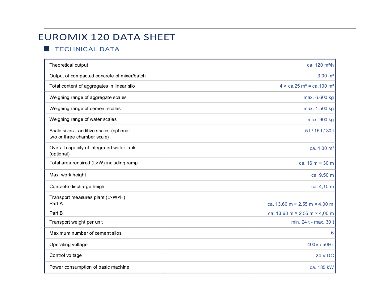
Task: Select the 400V / 50Hz operating voltage
Action: [320, 245]
